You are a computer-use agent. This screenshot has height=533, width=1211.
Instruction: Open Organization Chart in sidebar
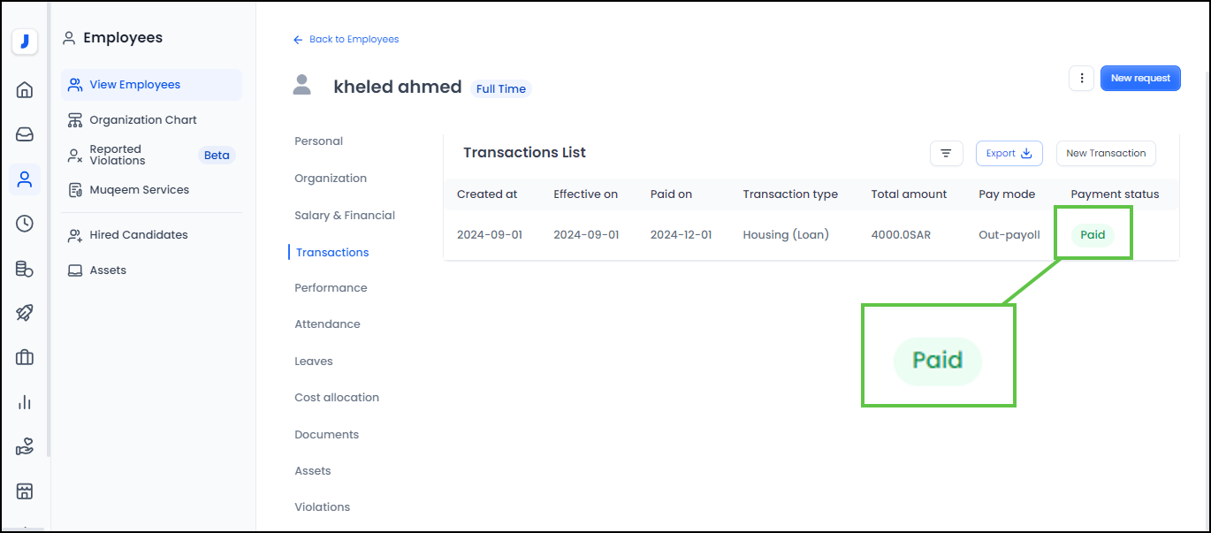pos(142,119)
